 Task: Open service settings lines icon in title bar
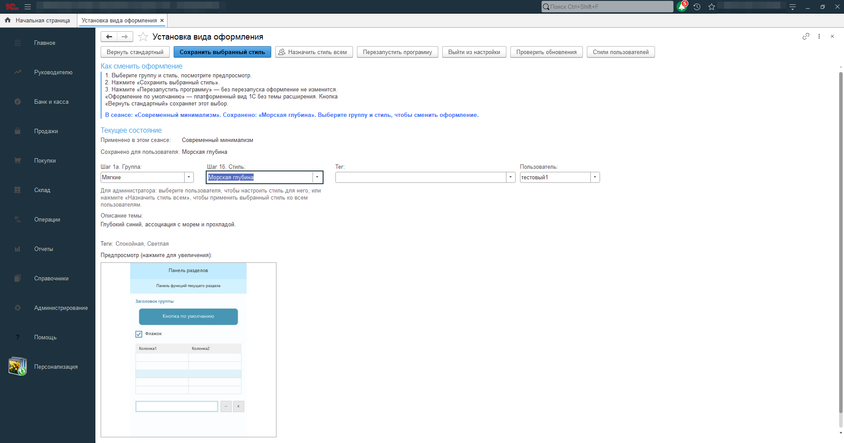pos(793,7)
